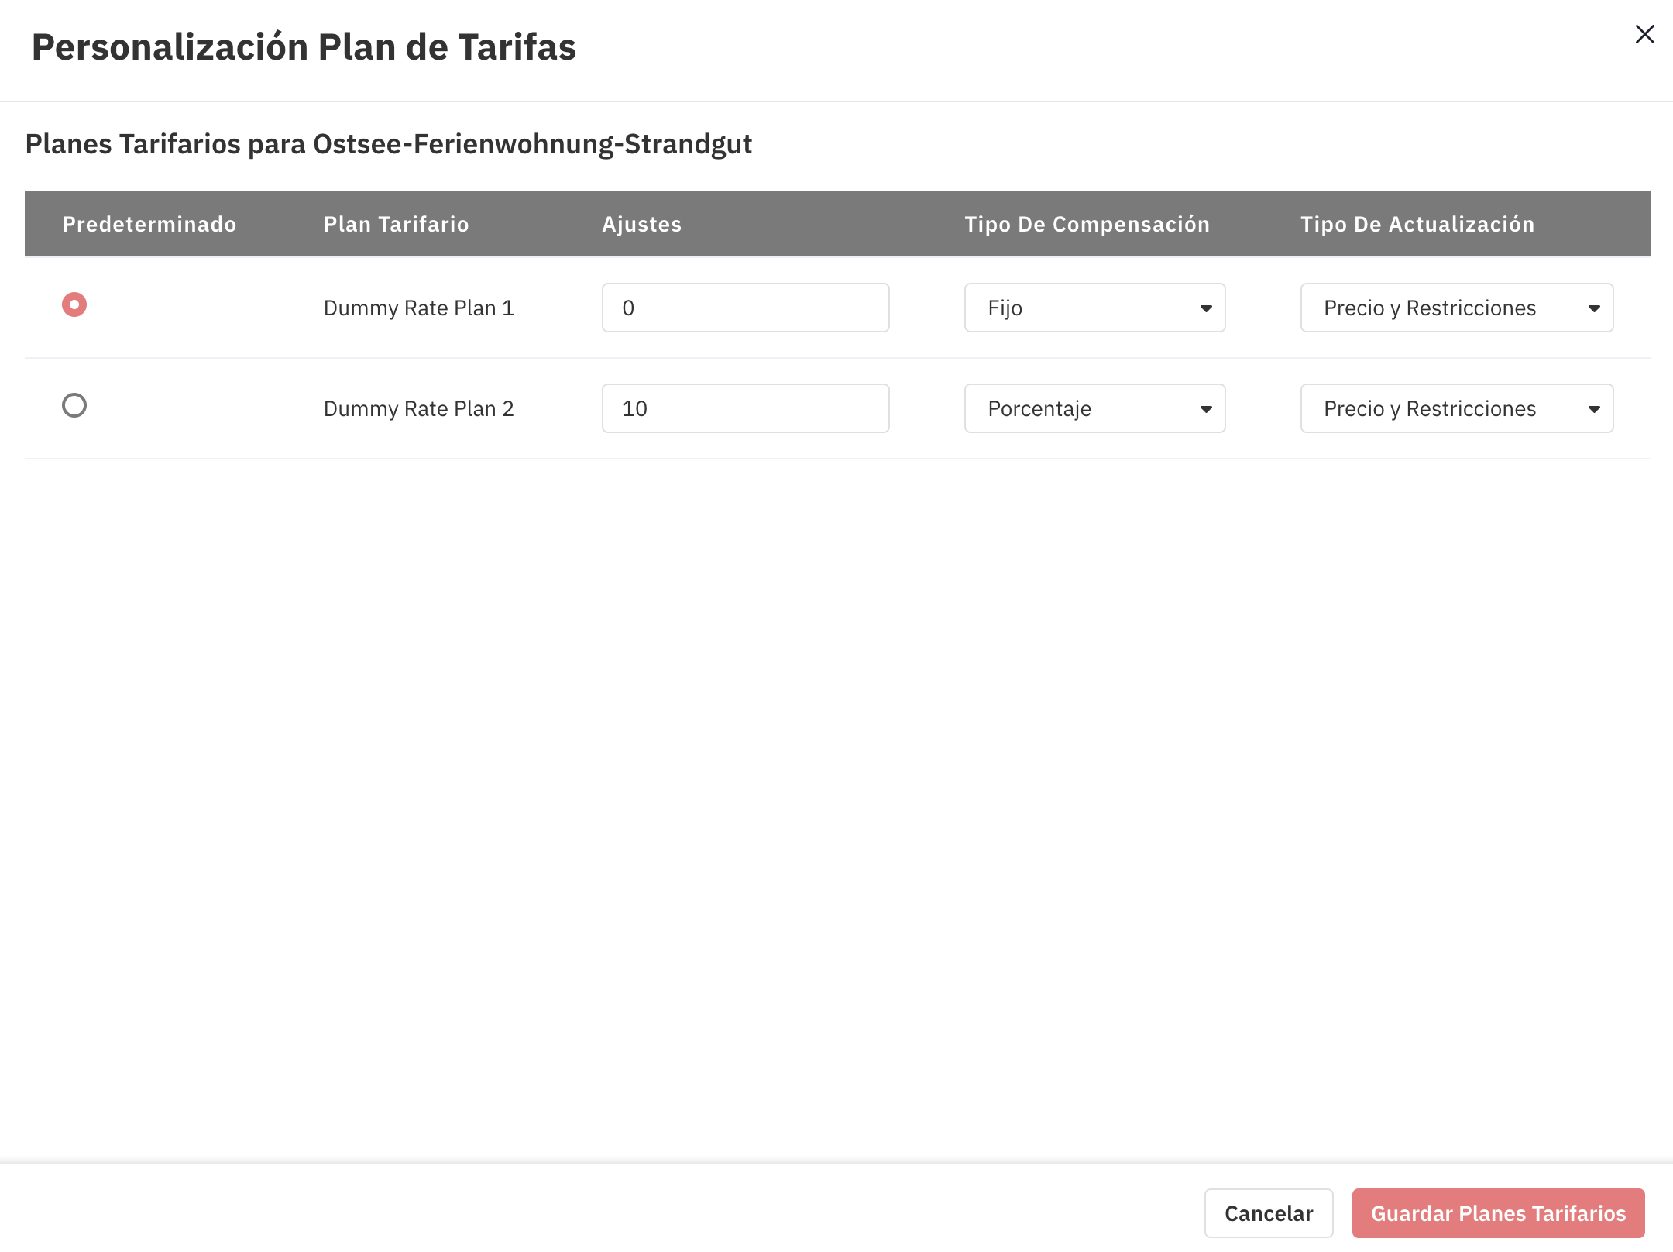
Task: Click the Tipo De Actualización column header
Action: click(1417, 225)
